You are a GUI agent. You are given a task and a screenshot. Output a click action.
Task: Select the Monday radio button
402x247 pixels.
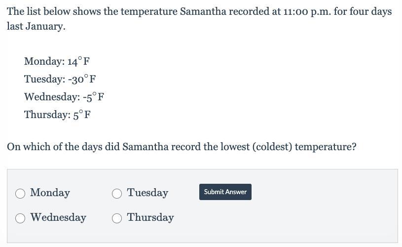coord(20,193)
